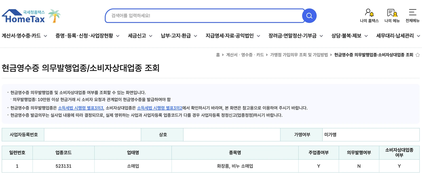Click the 업태명 column header
Image resolution: width=422 pixels, height=175 pixels.
coord(133,153)
